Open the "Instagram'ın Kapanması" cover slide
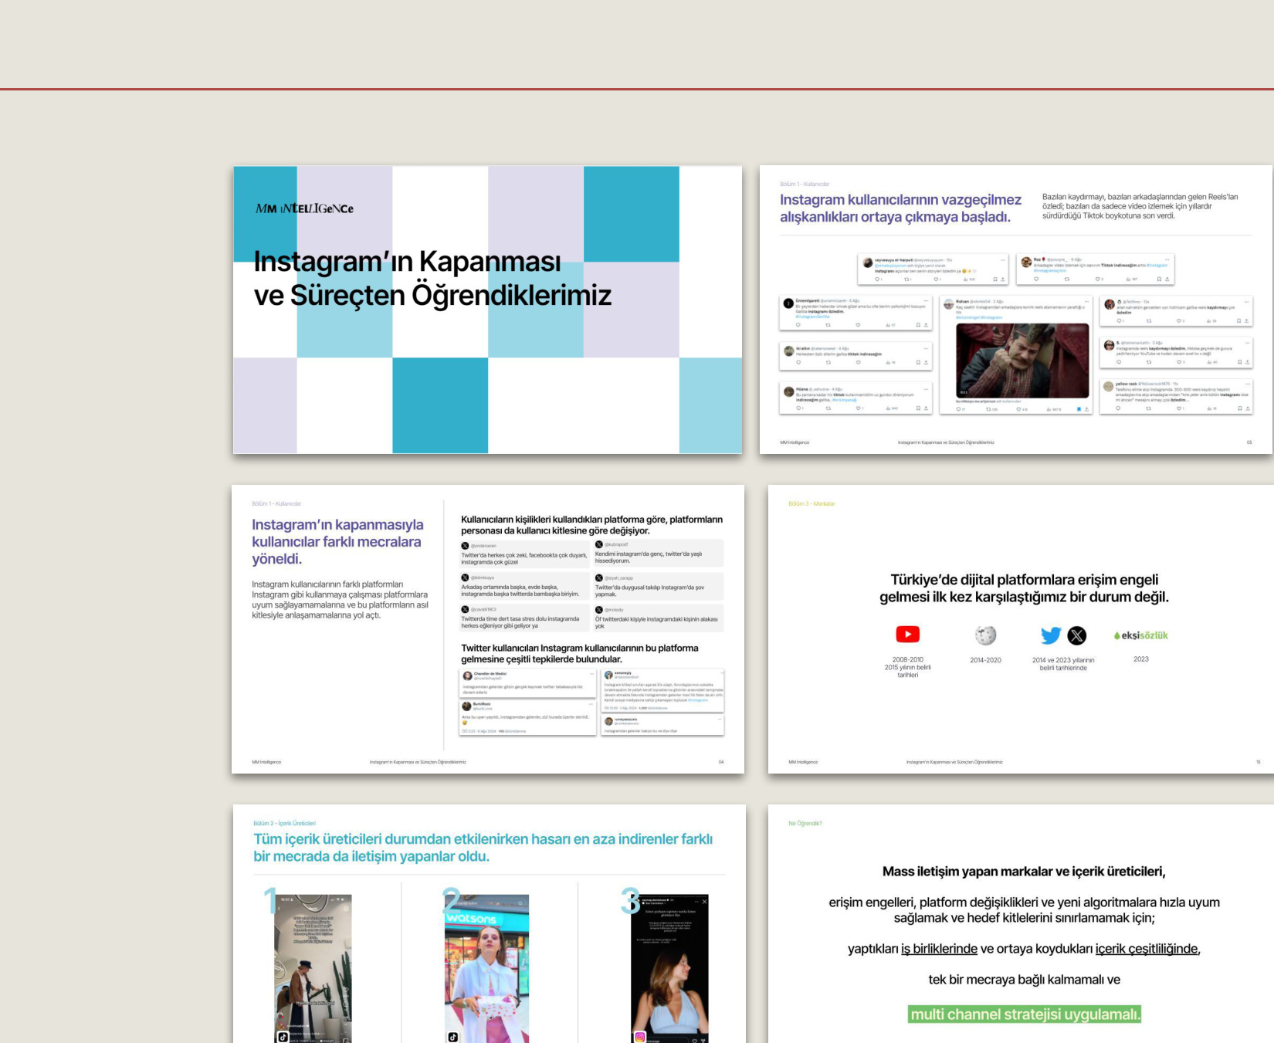 click(487, 310)
